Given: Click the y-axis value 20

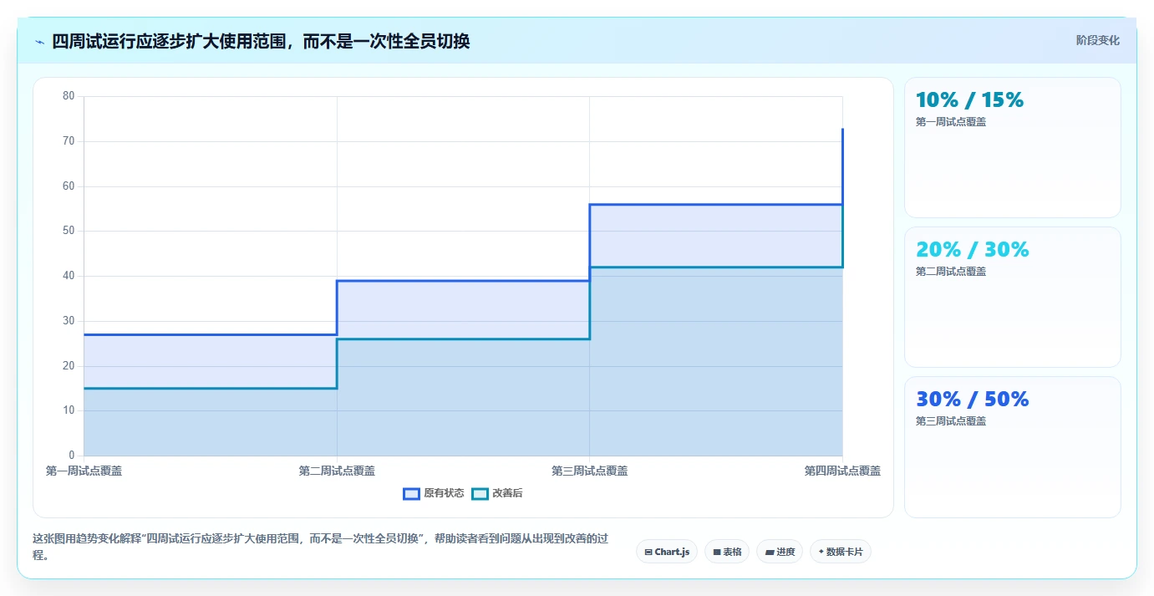Looking at the screenshot, I should tap(69, 366).
